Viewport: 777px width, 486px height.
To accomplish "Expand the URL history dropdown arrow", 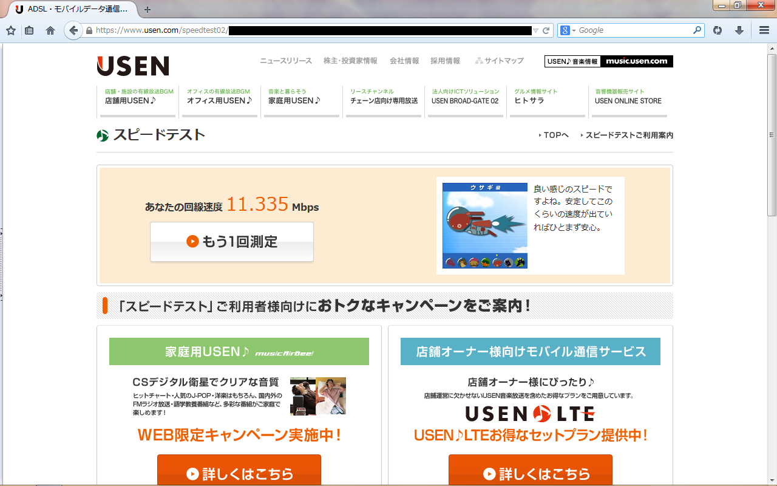I will point(535,30).
